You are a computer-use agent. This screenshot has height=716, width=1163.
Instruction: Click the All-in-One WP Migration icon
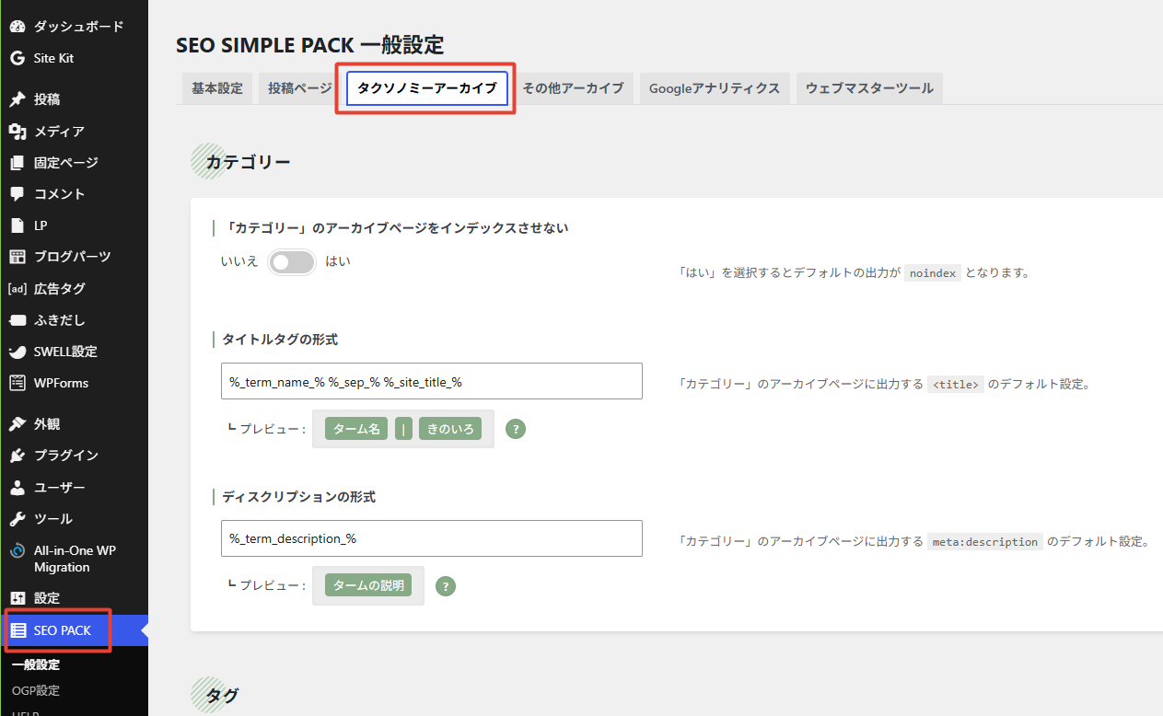[x=17, y=551]
